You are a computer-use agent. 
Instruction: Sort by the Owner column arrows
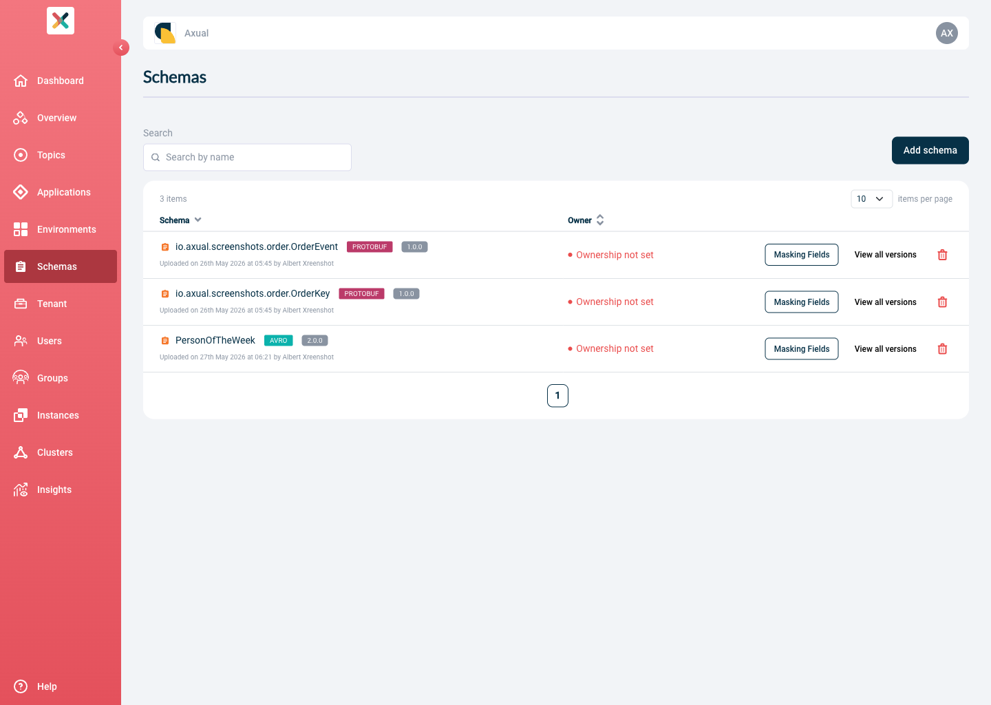[x=600, y=220]
